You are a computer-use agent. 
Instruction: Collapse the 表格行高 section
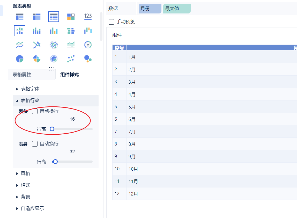(x=56, y=100)
